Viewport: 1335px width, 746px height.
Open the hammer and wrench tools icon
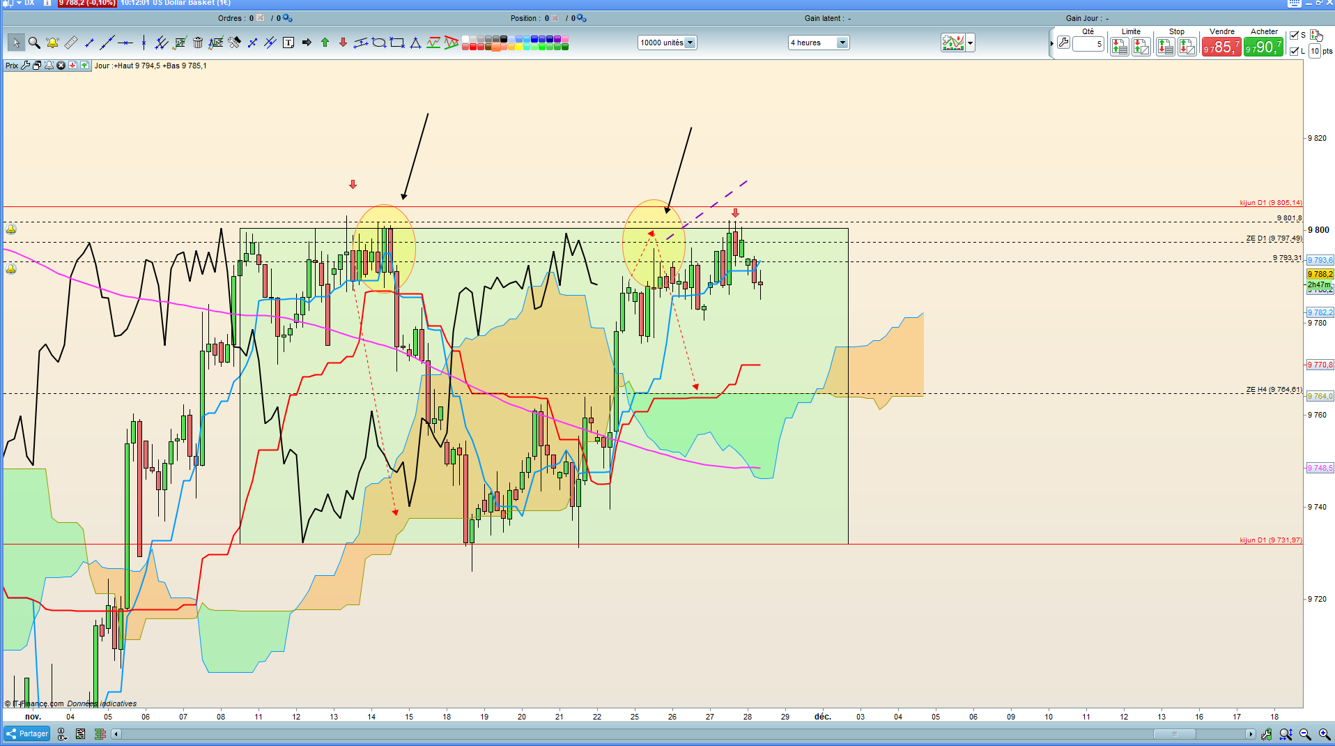click(x=234, y=43)
